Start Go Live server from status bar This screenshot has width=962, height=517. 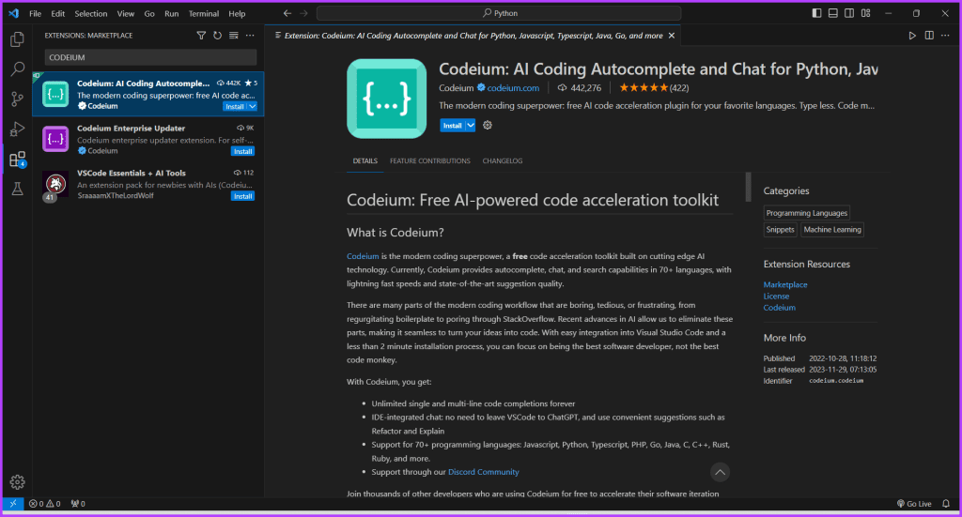point(914,504)
